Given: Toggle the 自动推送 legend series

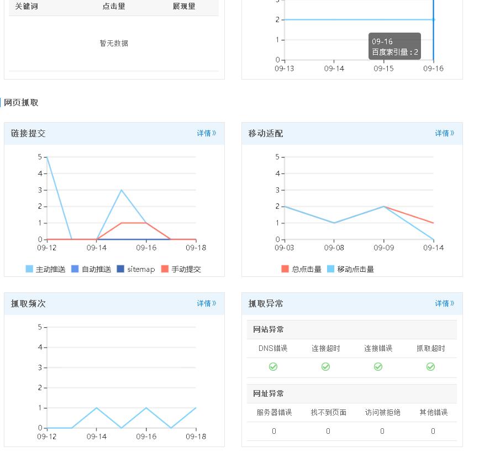Looking at the screenshot, I should pos(92,269).
